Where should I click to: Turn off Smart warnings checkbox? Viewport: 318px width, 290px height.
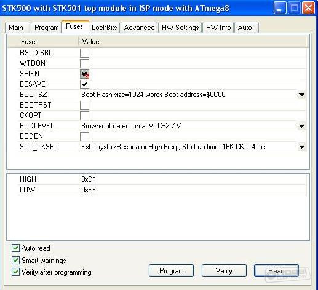(15, 261)
